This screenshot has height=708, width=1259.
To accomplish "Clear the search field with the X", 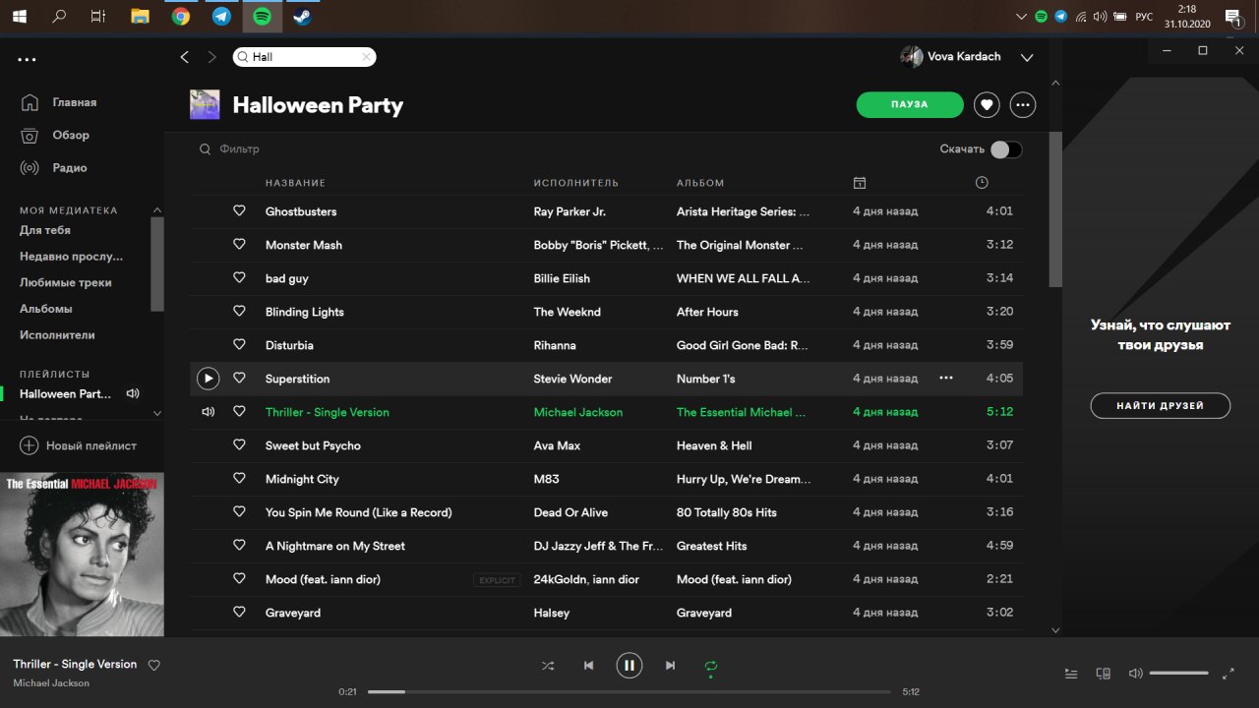I will [x=366, y=57].
